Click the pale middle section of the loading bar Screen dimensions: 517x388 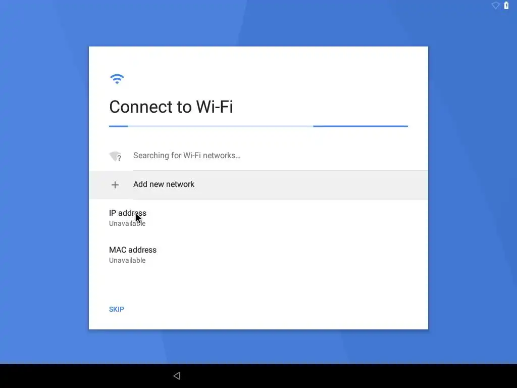pyautogui.click(x=221, y=126)
